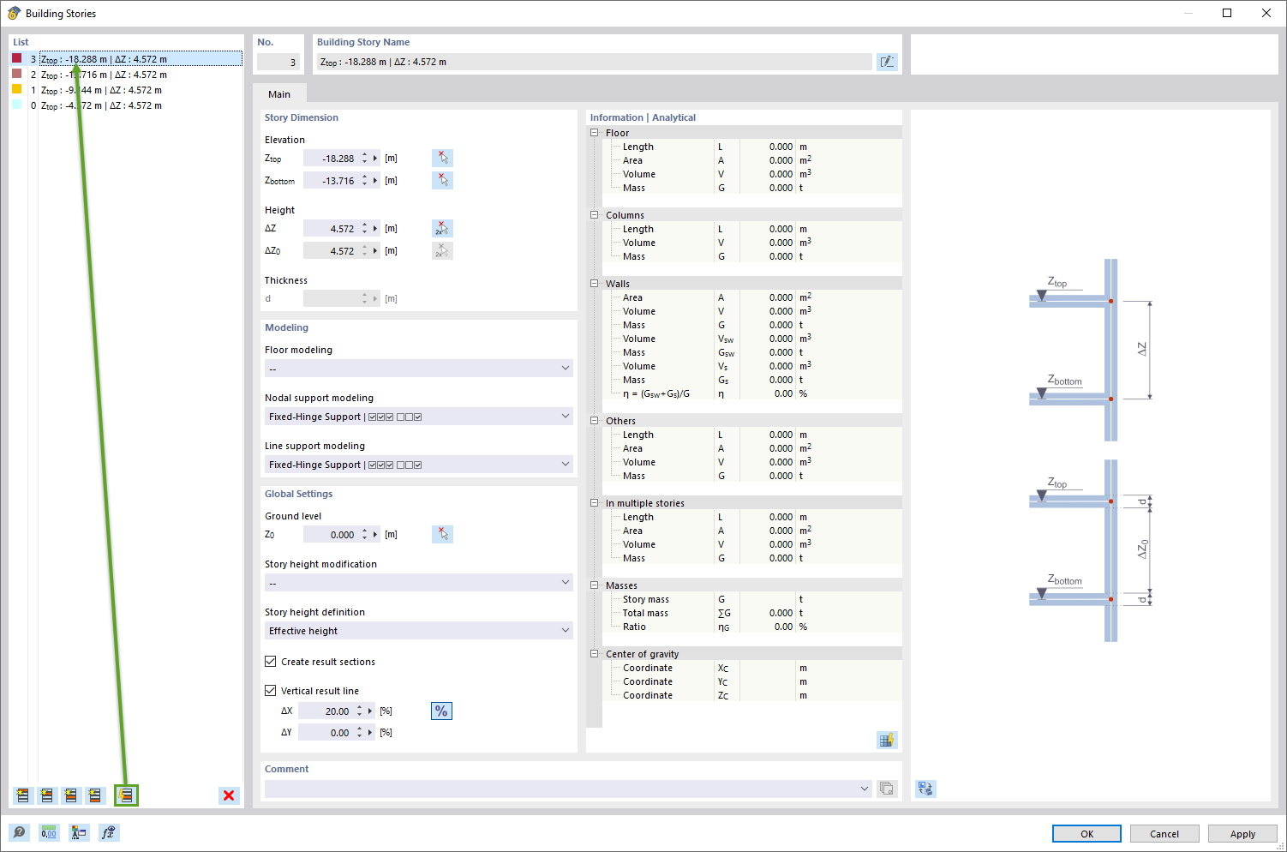Image resolution: width=1287 pixels, height=852 pixels.
Task: Collapse the Floor group
Action: 595,133
